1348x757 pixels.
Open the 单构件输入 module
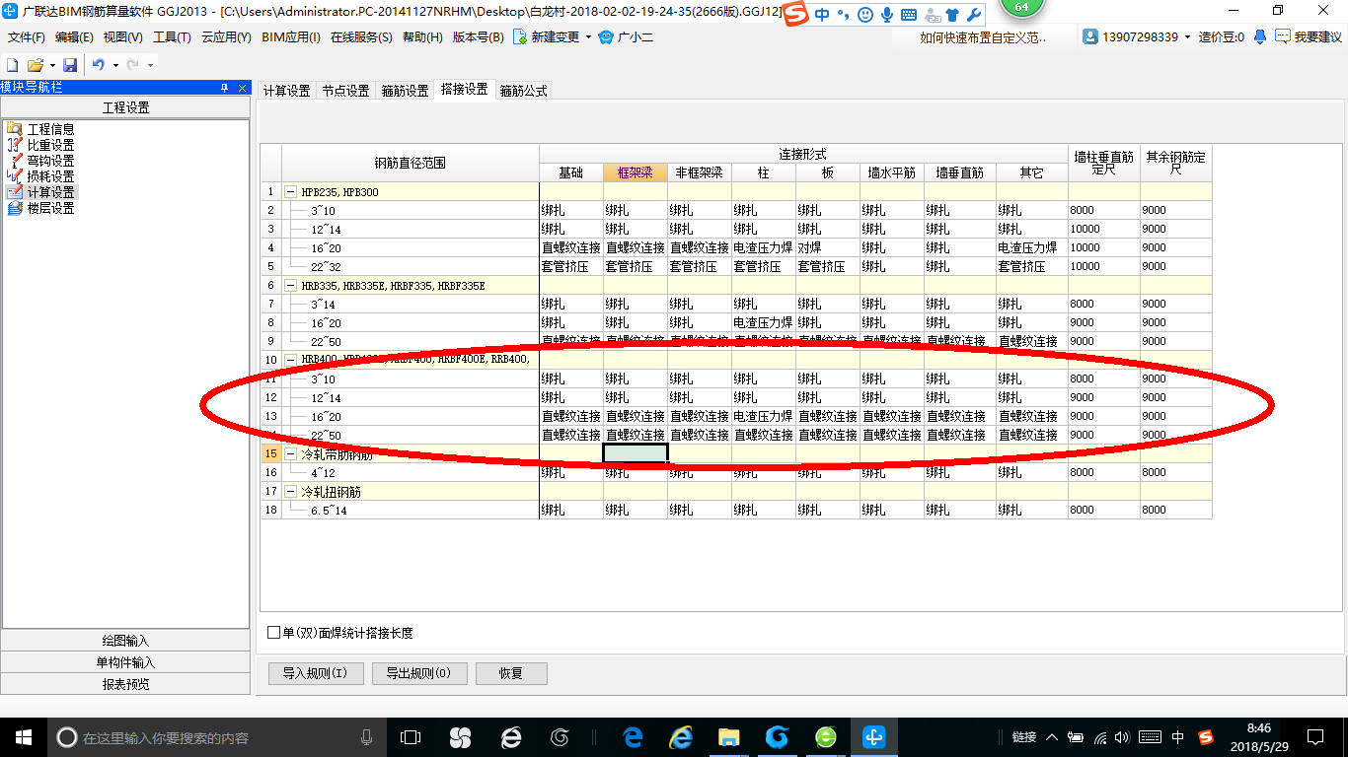tap(125, 662)
